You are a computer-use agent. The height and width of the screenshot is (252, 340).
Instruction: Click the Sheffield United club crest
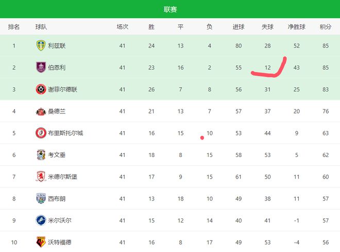click(41, 89)
